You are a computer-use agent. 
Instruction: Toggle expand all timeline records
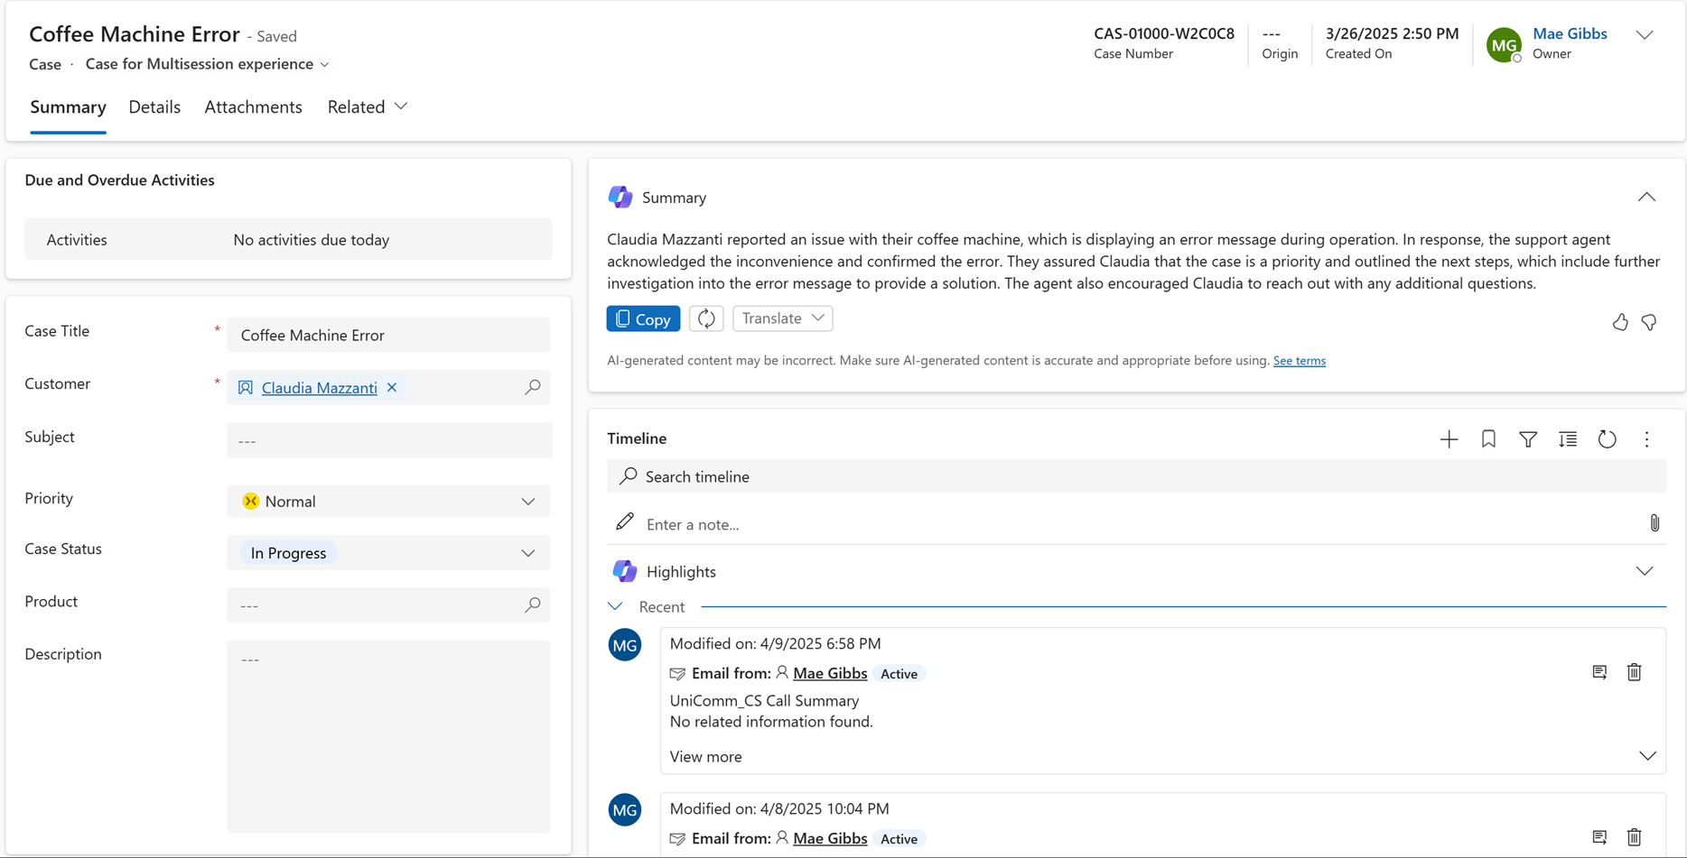point(1568,439)
